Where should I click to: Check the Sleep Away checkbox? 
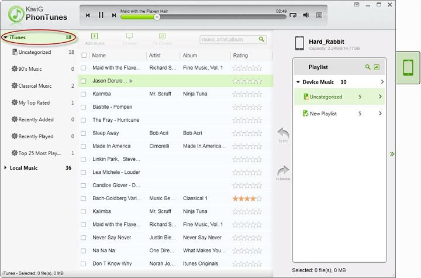click(84, 133)
